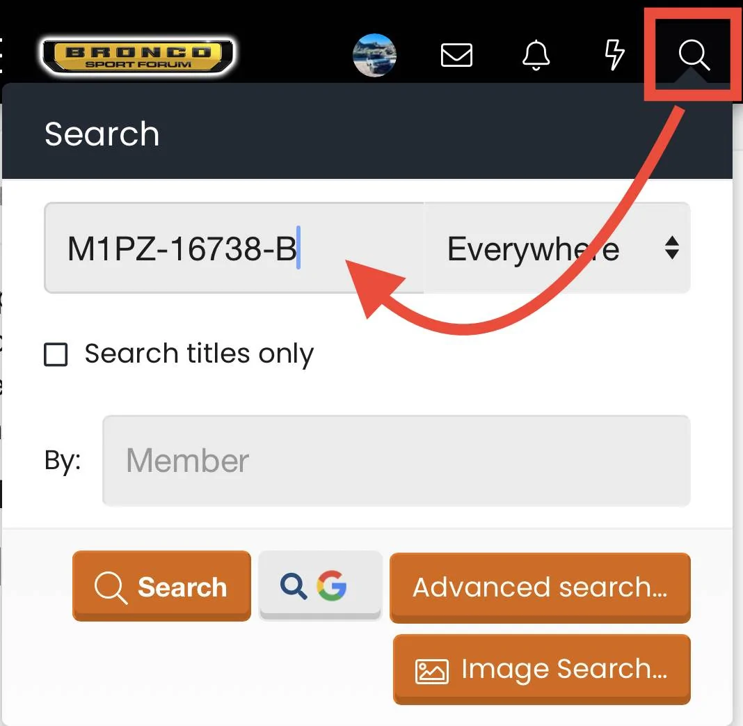Open the inbox envelope icon
Viewport: 743px width, 726px height.
456,55
